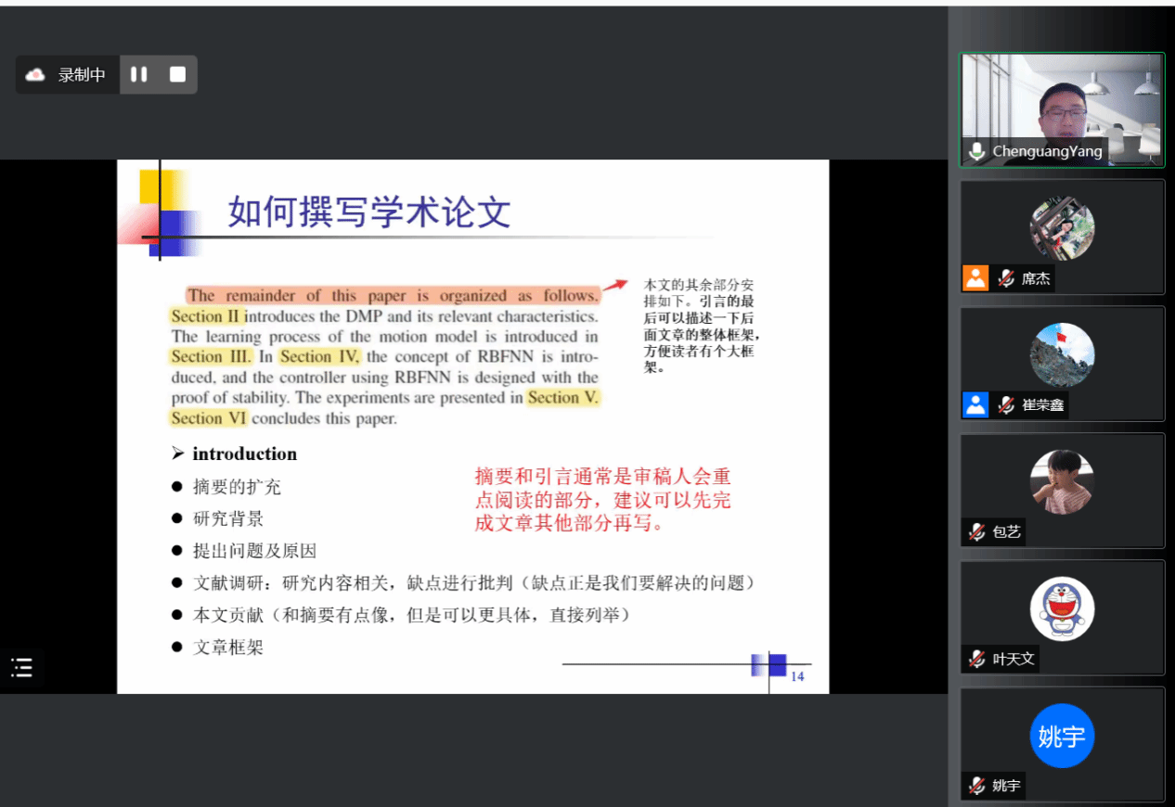Select 叶天文's Doraemon avatar

point(1062,608)
